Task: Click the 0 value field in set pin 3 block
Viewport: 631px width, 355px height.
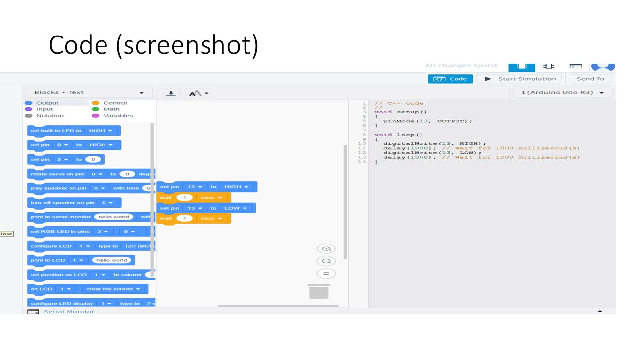Action: coord(93,159)
